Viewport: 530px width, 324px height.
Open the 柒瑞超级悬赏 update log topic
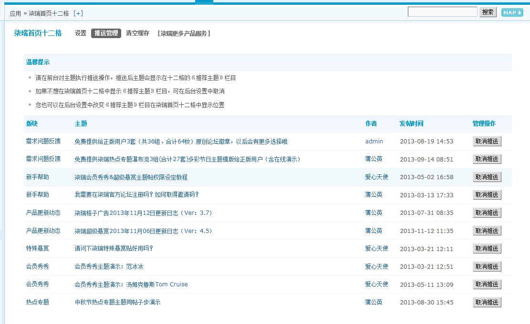[x=143, y=231]
